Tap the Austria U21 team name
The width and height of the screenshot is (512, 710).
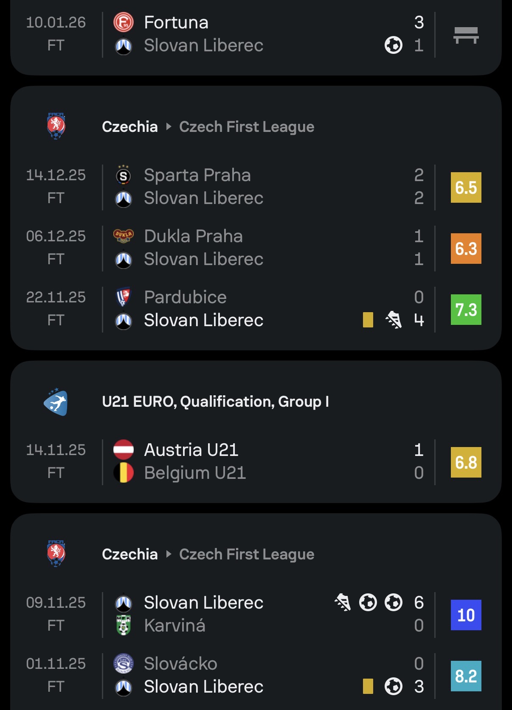click(x=191, y=450)
